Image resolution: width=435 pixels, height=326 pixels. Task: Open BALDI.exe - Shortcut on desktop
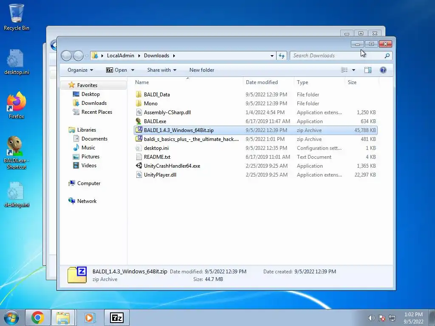click(x=17, y=152)
